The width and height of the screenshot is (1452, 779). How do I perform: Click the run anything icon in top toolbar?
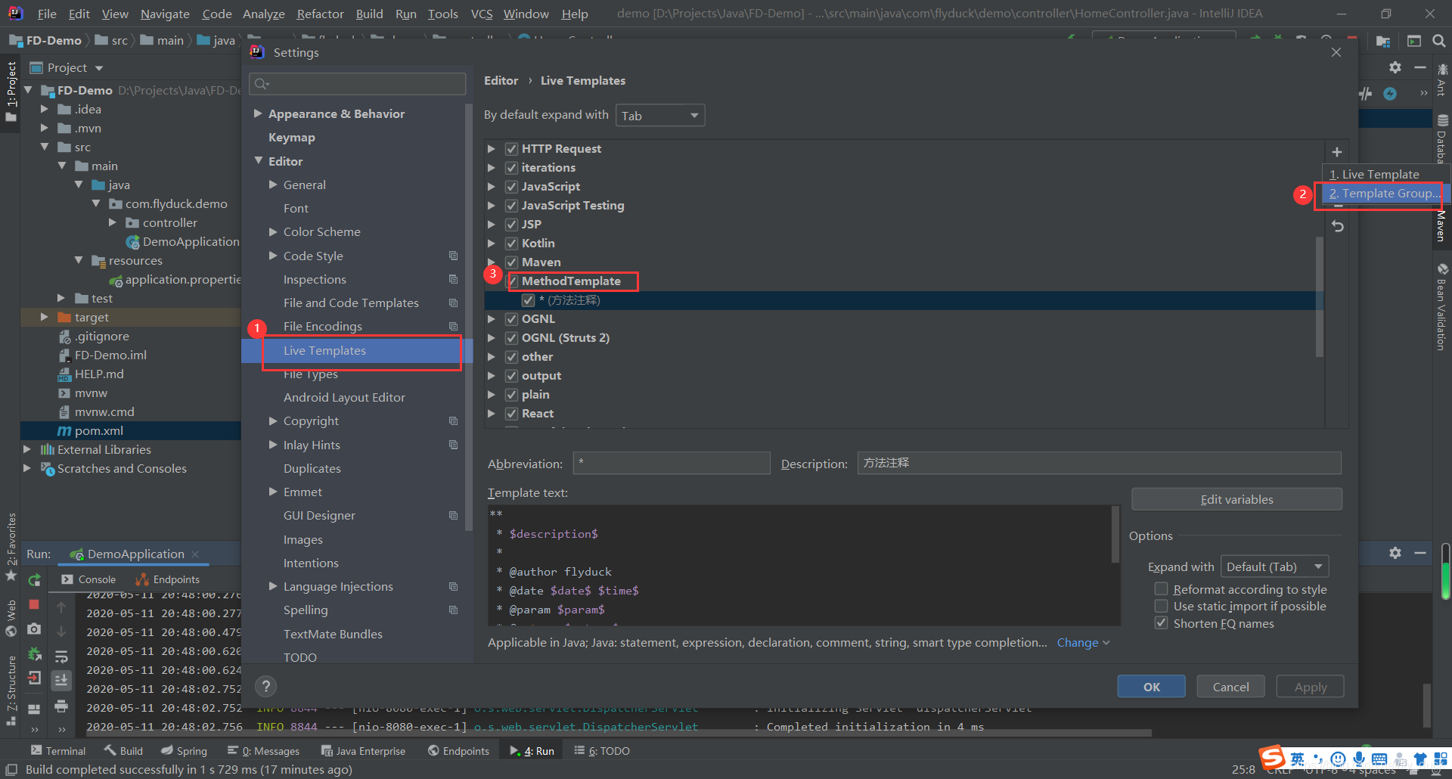(x=1414, y=41)
